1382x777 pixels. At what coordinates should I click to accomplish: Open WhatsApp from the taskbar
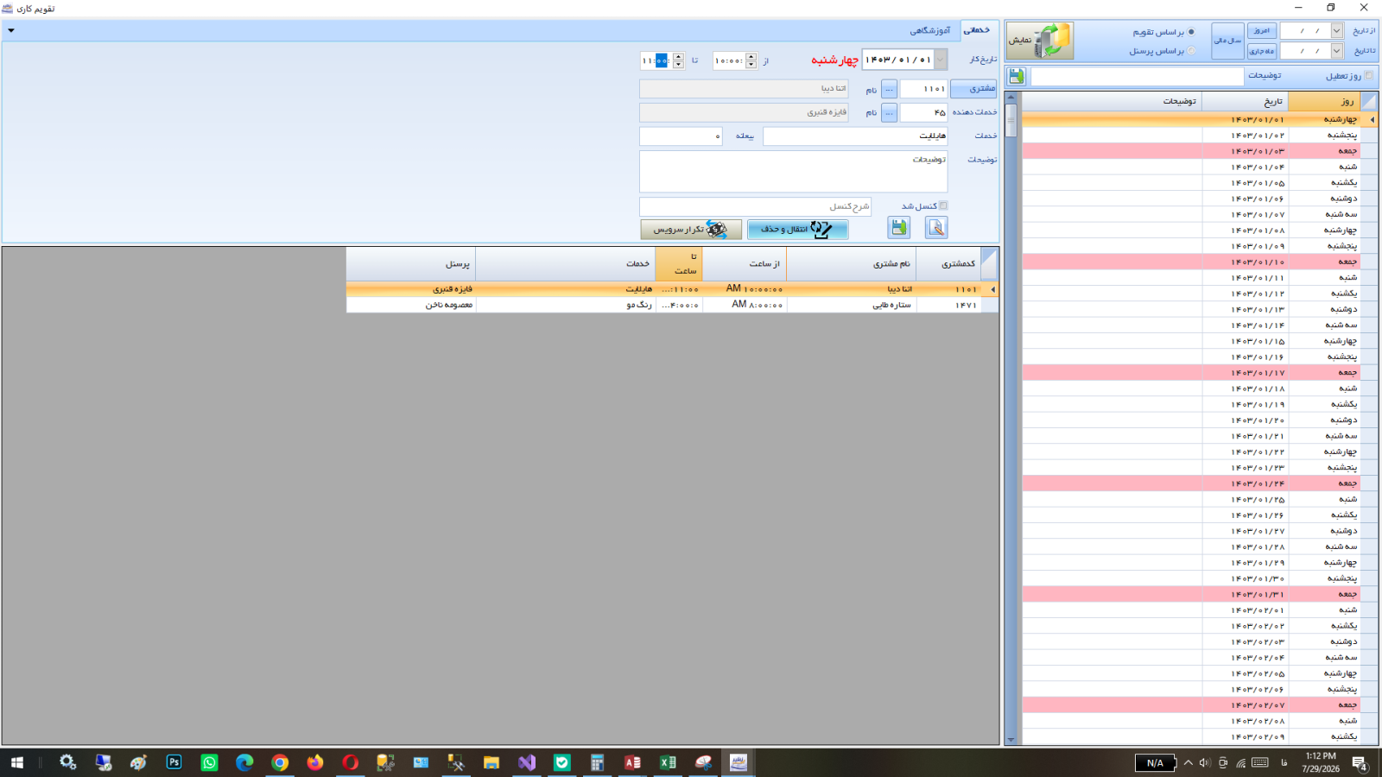click(209, 762)
